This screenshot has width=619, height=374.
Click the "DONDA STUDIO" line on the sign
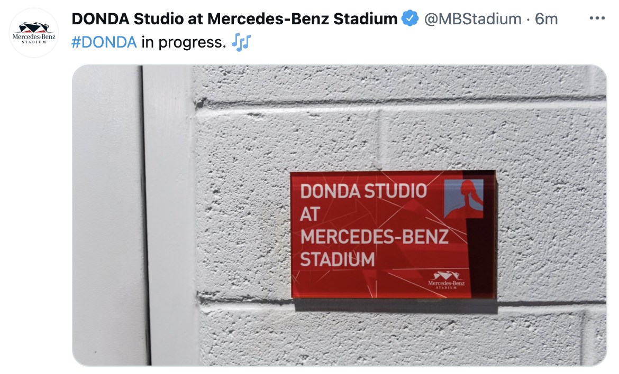tap(363, 191)
